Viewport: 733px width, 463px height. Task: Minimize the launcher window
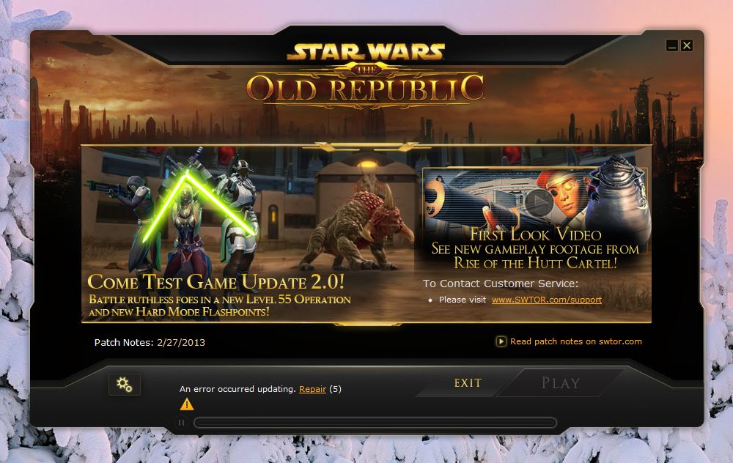click(x=672, y=45)
